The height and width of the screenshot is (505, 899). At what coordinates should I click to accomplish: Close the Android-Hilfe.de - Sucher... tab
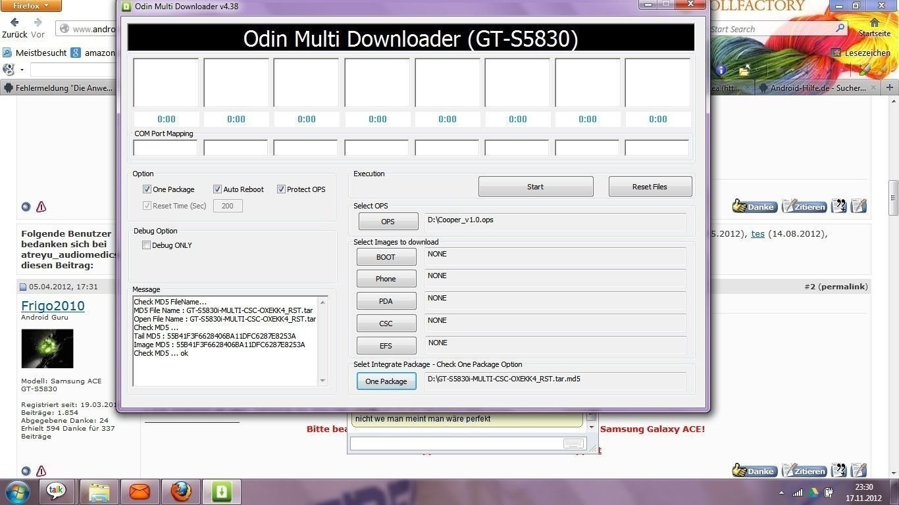point(874,87)
